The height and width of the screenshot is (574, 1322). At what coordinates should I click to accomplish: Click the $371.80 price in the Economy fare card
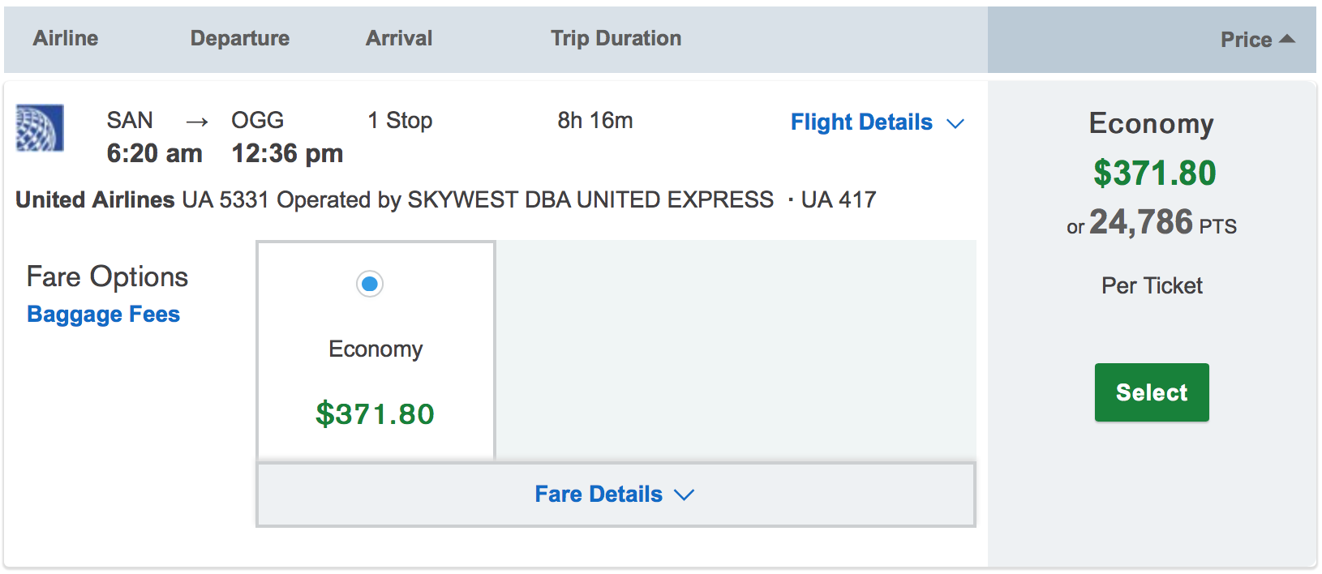pos(375,414)
